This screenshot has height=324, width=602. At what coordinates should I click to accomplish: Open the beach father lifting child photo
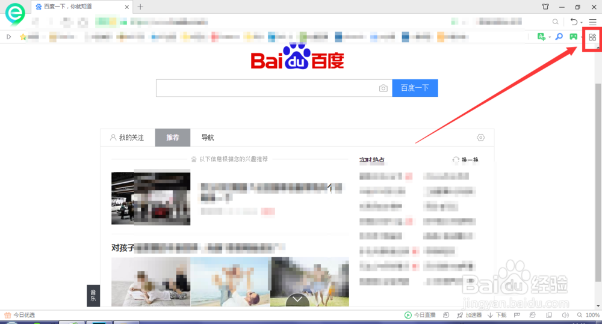tap(231, 282)
